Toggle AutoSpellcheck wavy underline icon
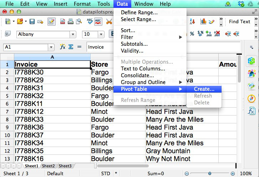259x177 pixels. tap(98, 21)
